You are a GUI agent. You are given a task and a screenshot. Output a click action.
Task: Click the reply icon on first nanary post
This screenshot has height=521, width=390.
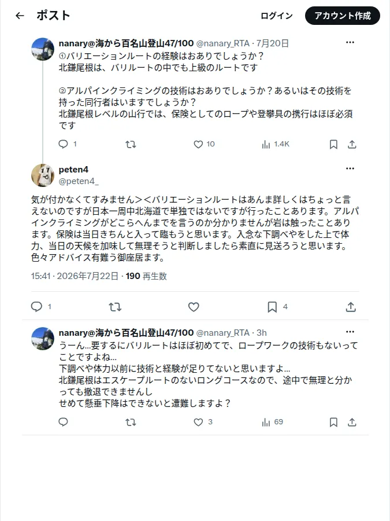click(x=63, y=144)
